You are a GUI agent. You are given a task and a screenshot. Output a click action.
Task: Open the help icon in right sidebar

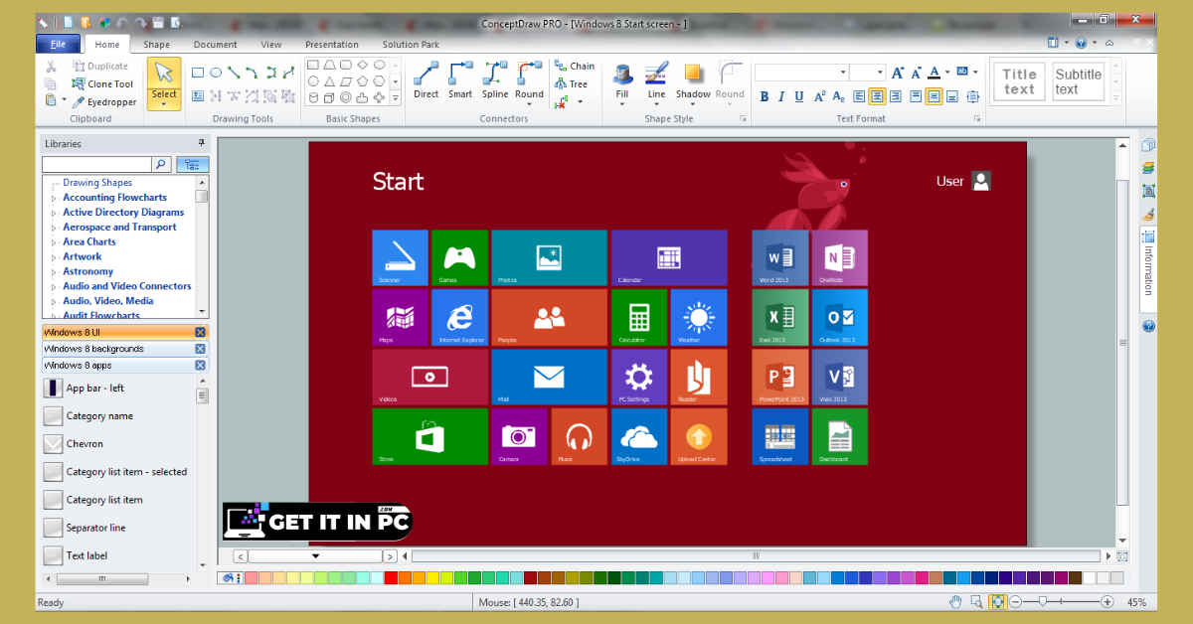(1148, 326)
